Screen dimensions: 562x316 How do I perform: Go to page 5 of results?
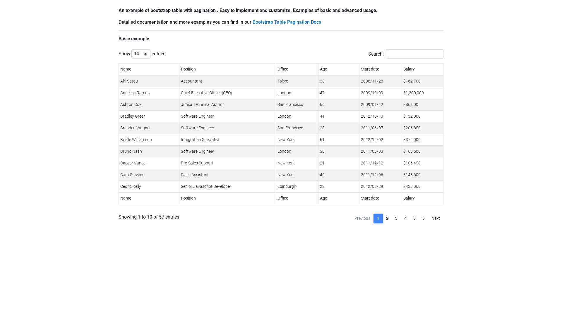tap(414, 218)
